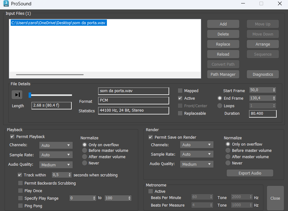Open the Playback Channels dropdown
The height and width of the screenshot is (211, 288).
tap(56, 145)
